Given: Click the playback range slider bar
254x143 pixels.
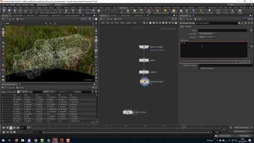Looking at the screenshot, I should [x=126, y=132].
